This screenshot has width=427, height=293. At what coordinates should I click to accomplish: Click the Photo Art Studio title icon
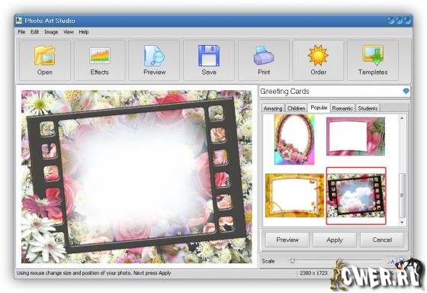pos(19,21)
